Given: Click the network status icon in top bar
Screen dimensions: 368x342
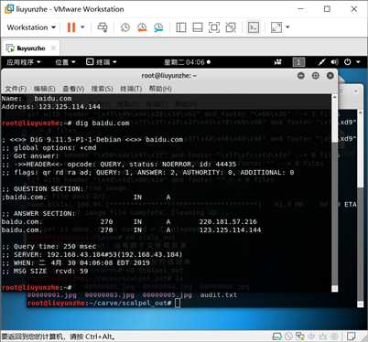Looking at the screenshot, I should click(321, 62).
